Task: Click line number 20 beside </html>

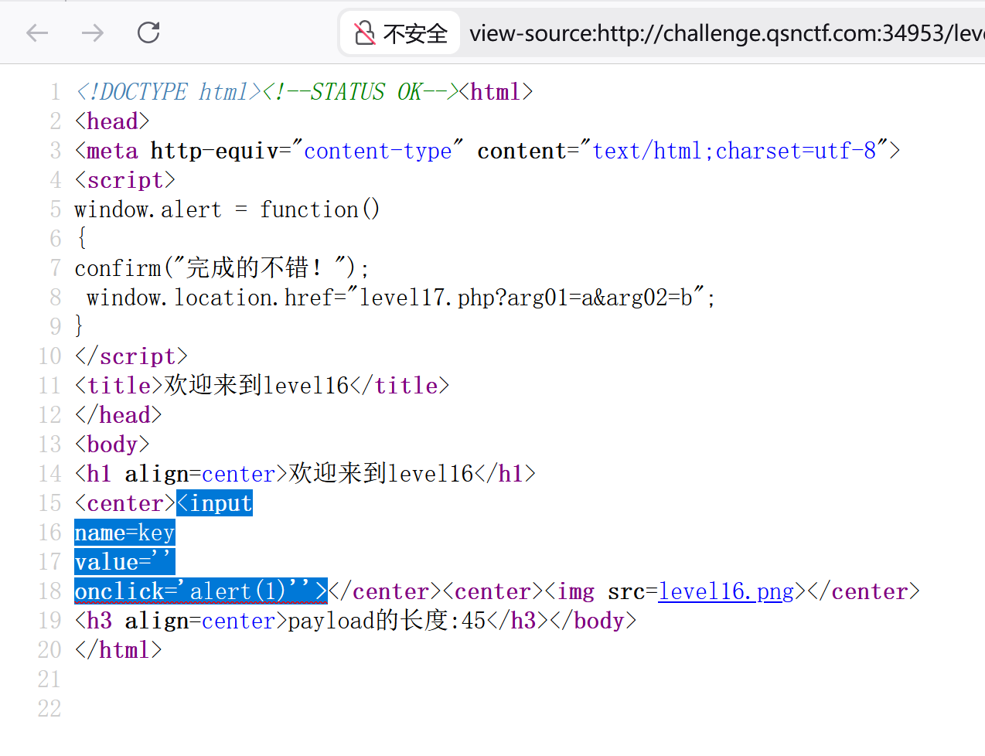Action: [x=49, y=650]
